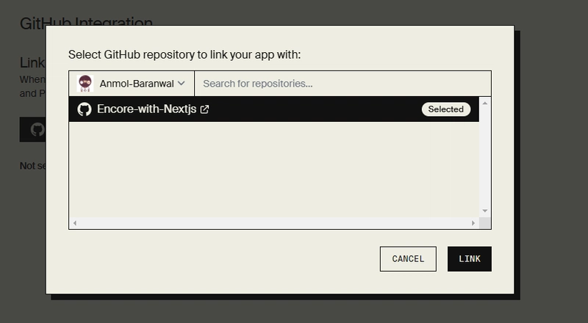
Task: Choose the highlighted repository row's empty area
Action: tap(315, 109)
